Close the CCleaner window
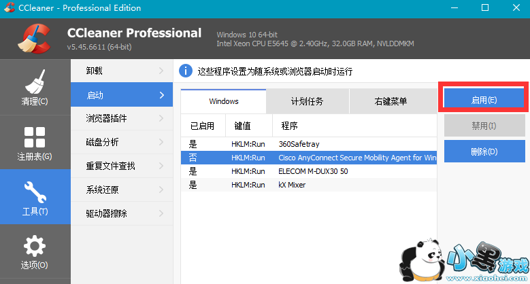Screen dimensions: 530x284 [516, 7]
